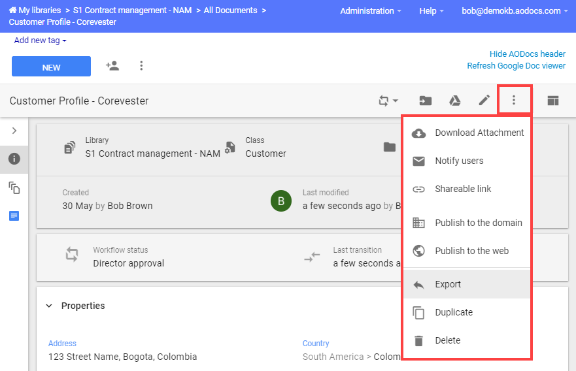Screen dimensions: 576x371
Task: Open the Administration dropdown menu
Action: [370, 11]
